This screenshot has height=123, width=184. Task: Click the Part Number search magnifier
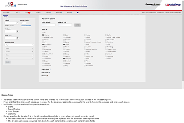(x=18, y=38)
